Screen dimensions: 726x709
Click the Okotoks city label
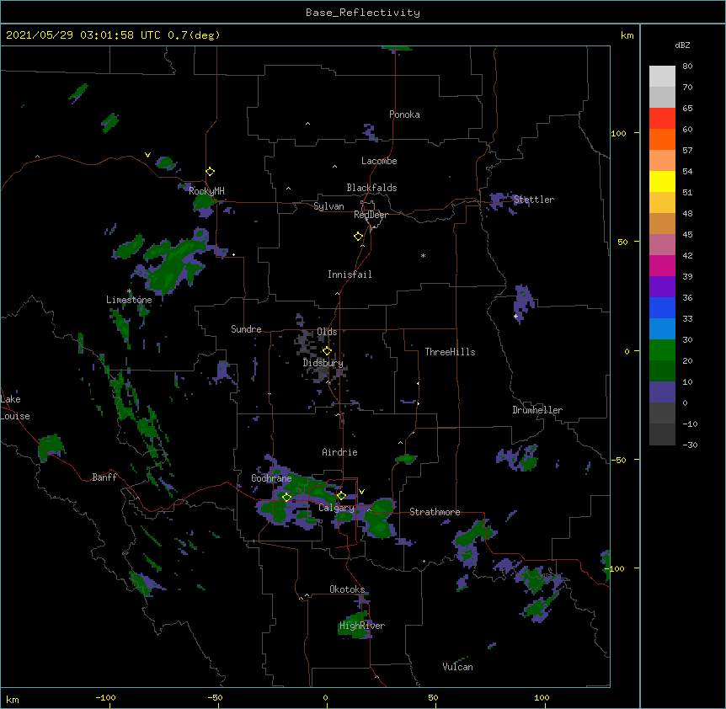point(347,589)
